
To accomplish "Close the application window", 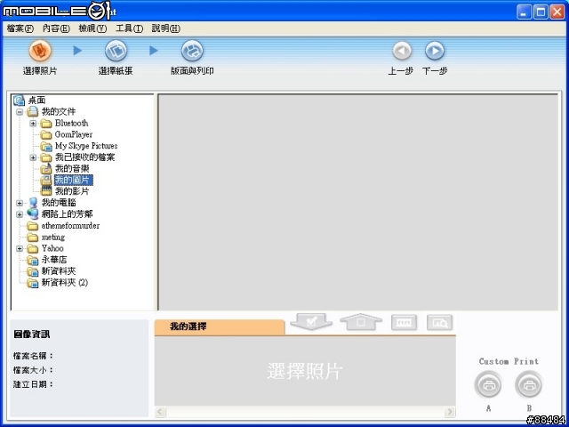I will (x=557, y=12).
